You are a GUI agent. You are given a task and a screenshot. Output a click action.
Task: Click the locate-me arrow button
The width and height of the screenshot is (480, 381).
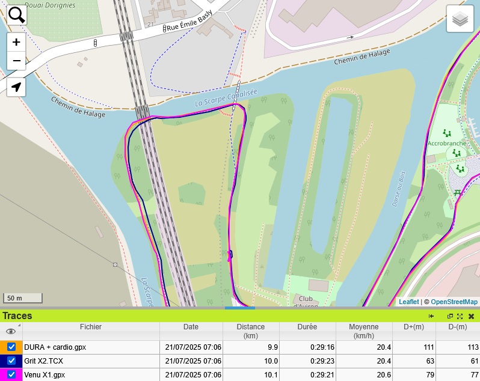pos(16,87)
